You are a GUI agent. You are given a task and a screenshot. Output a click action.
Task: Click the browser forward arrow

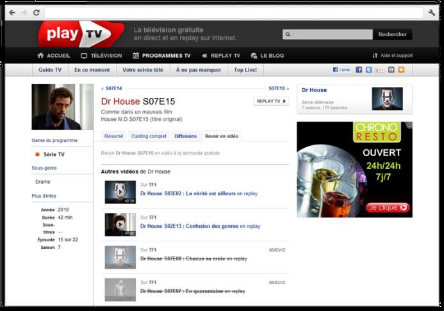point(24,12)
